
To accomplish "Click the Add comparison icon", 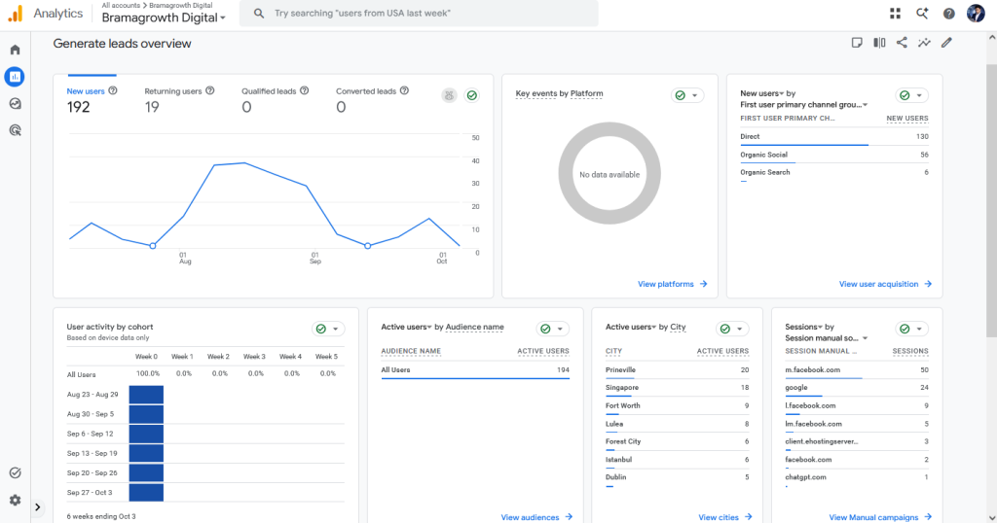I will coord(879,43).
